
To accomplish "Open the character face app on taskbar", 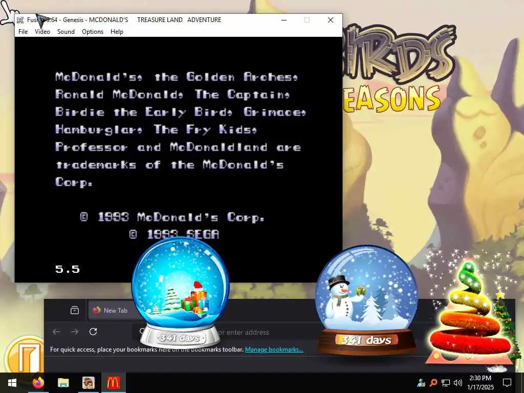I will tap(88, 383).
